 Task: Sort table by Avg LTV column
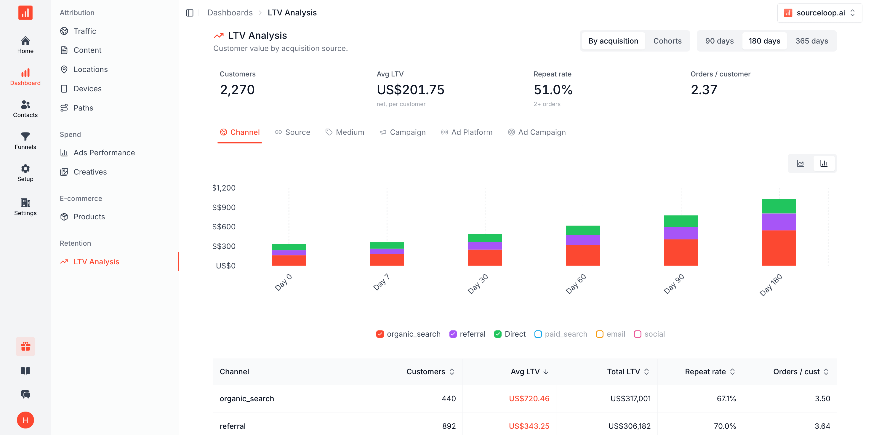tap(529, 372)
